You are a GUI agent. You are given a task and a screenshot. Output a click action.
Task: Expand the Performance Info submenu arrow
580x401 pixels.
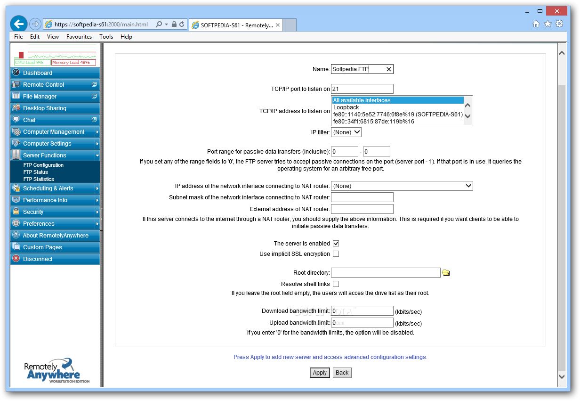tap(97, 200)
